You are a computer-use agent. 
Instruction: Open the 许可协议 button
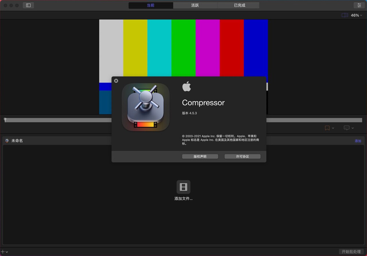click(x=243, y=156)
